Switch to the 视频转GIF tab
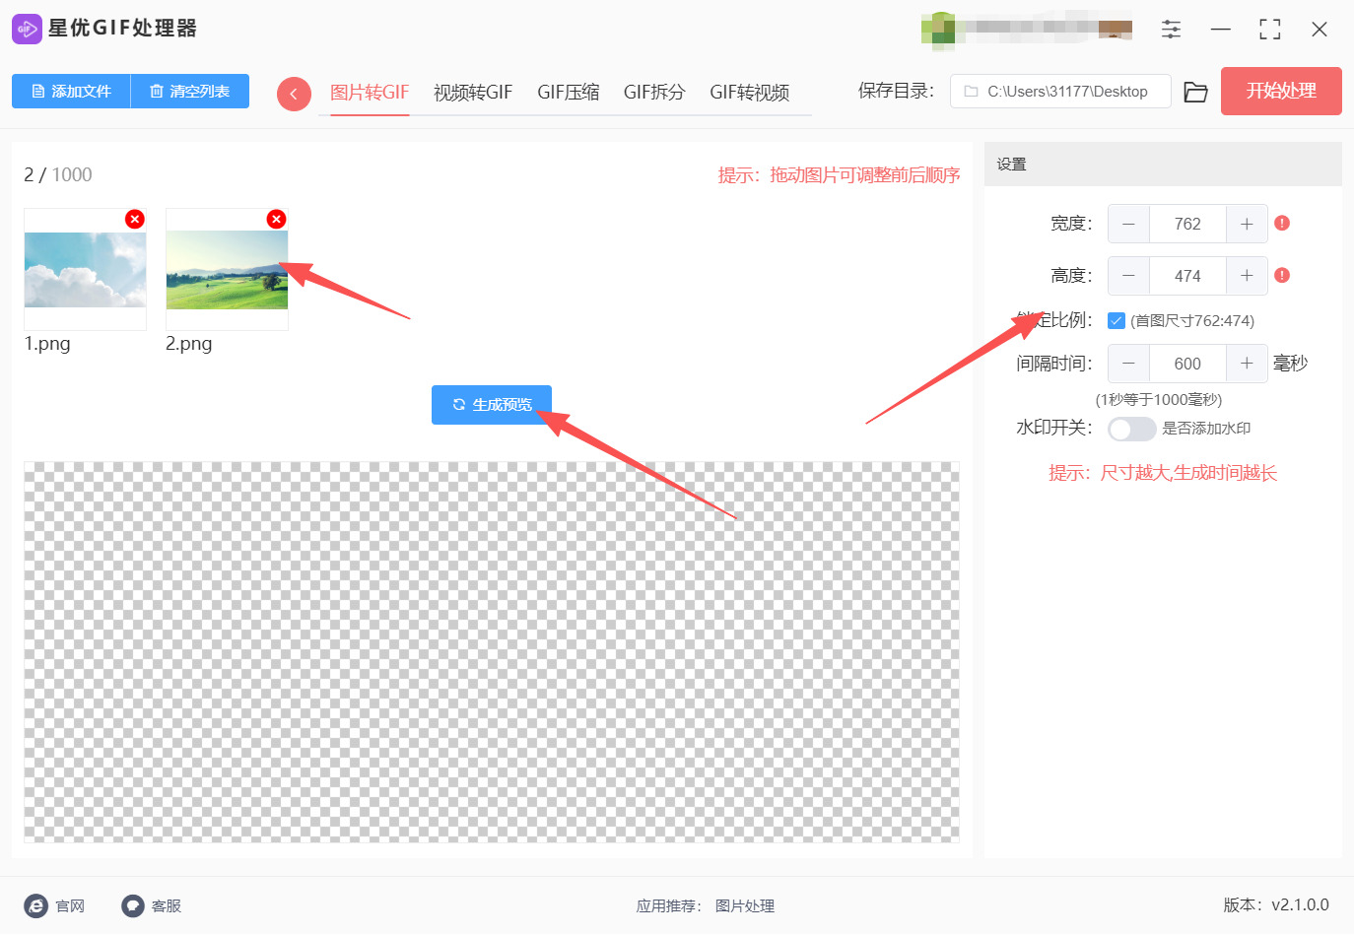Screen dimensions: 1354x935 473,92
